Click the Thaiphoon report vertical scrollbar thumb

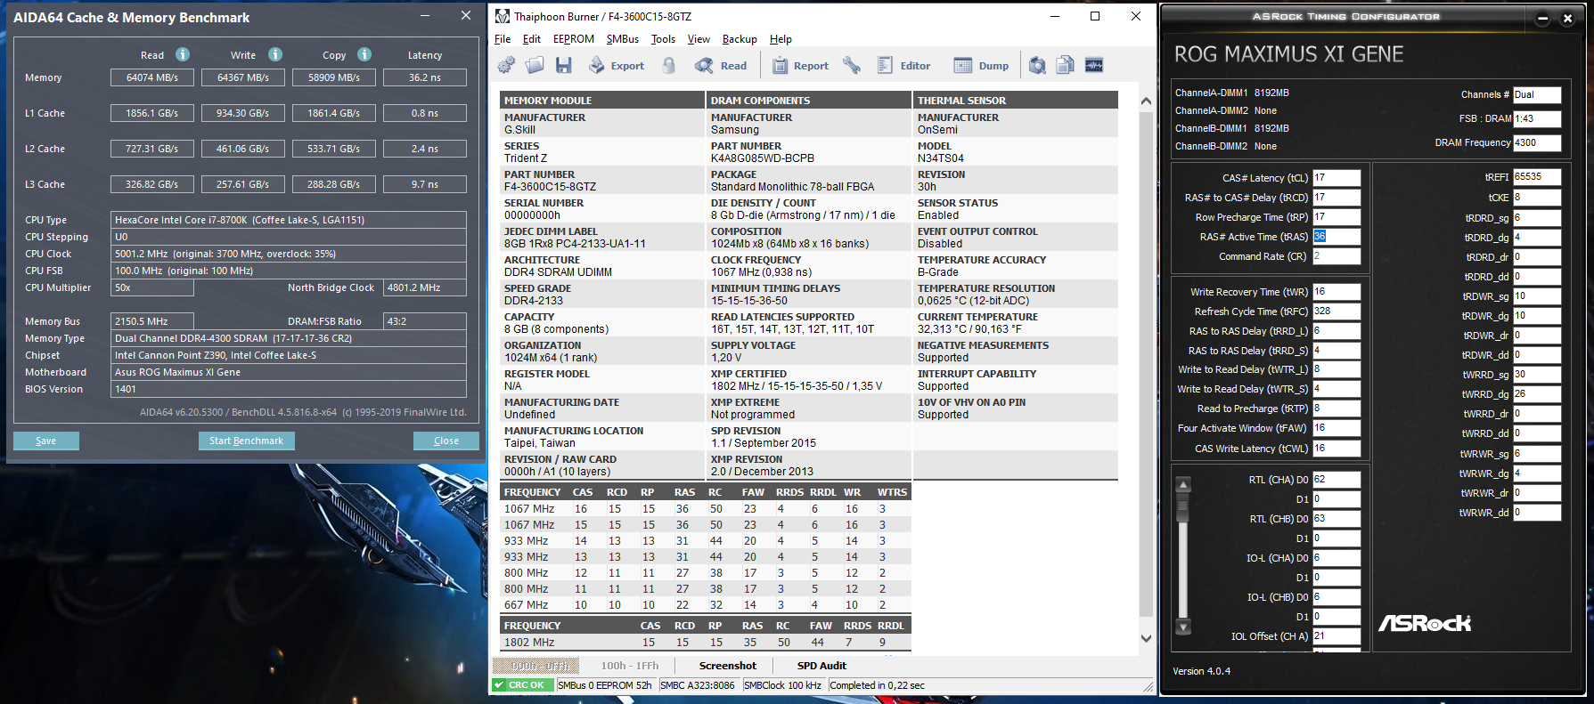(x=1146, y=365)
